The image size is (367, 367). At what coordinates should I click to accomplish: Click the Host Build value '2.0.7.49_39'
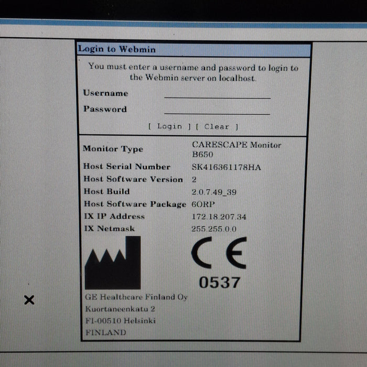coord(214,192)
